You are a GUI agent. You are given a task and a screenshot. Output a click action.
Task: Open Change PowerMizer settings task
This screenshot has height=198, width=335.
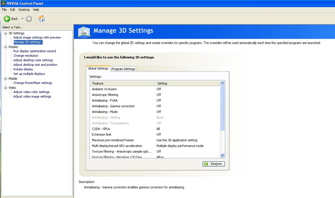(33, 83)
